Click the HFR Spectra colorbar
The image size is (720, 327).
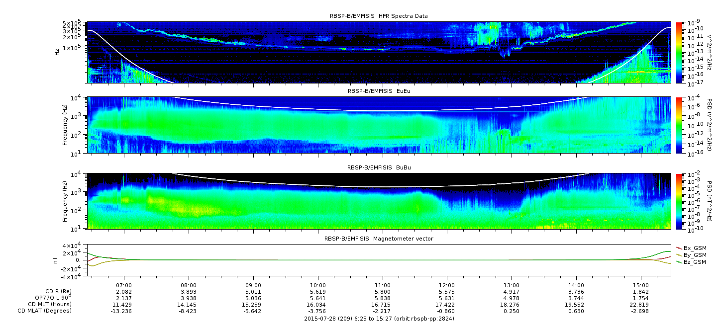(x=679, y=52)
